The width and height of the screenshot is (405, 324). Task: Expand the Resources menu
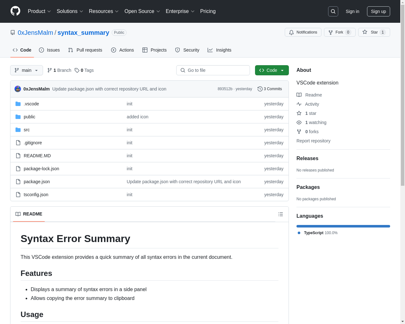[104, 11]
